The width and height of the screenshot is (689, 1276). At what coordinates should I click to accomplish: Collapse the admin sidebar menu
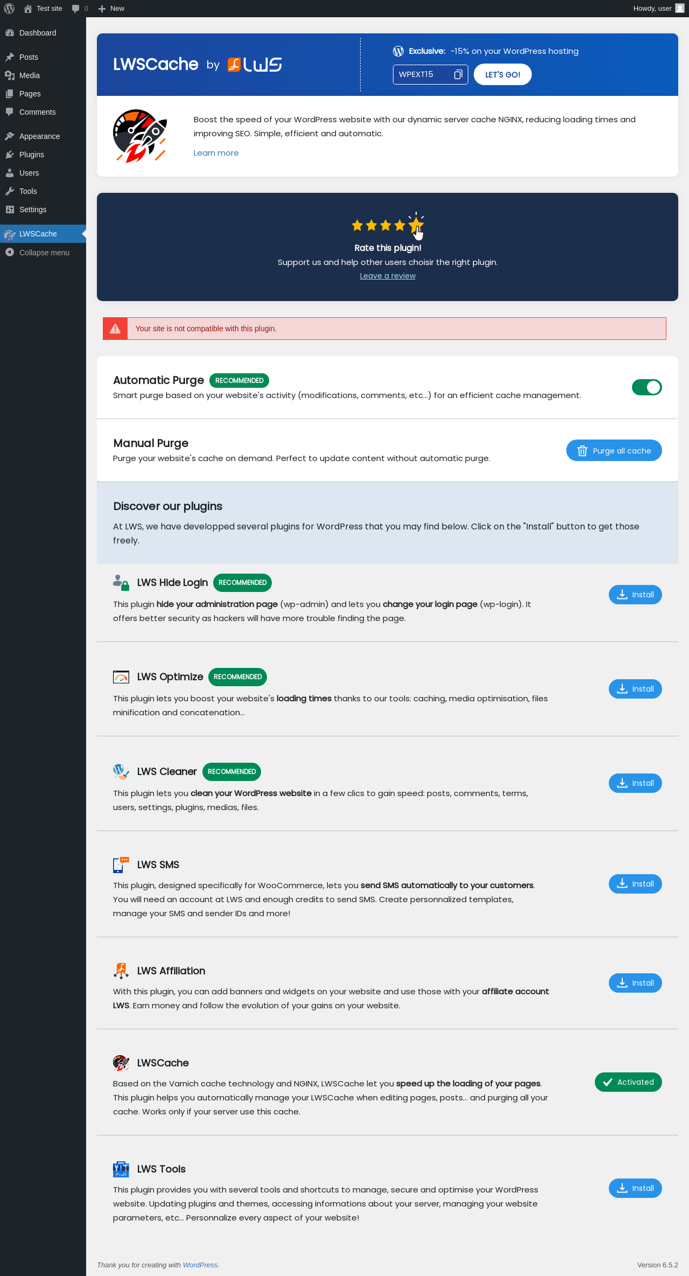click(x=44, y=253)
